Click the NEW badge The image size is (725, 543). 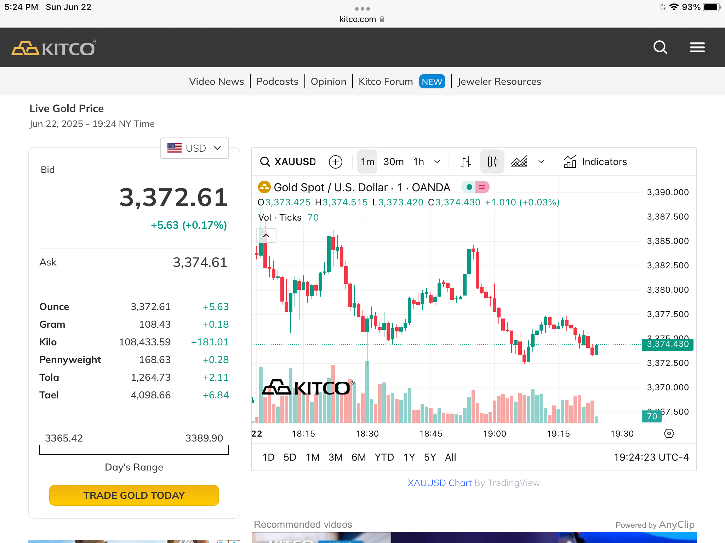[432, 82]
